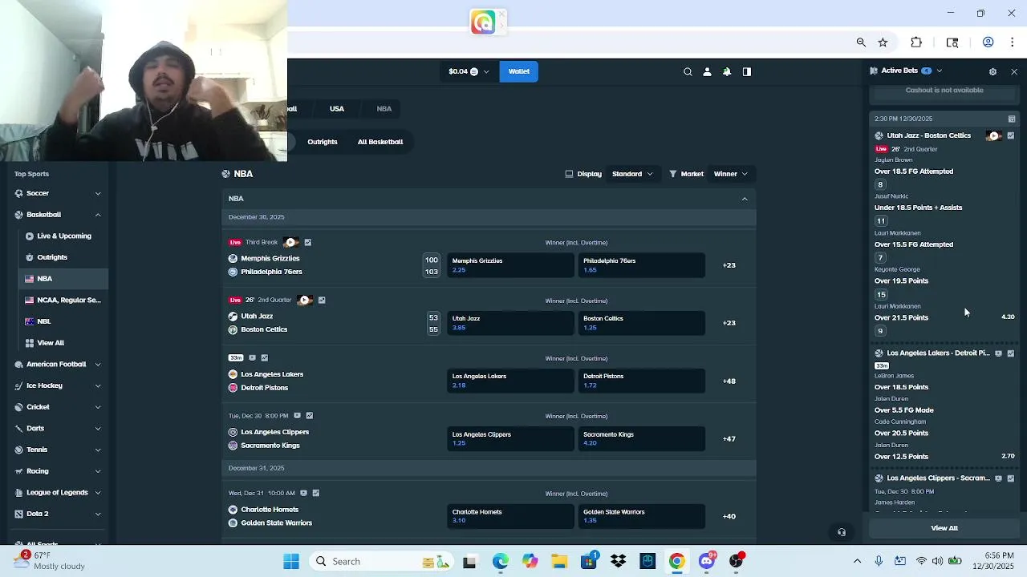Open stats icon for Clippers vs Kings game
The width and height of the screenshot is (1027, 577).
[x=310, y=415]
